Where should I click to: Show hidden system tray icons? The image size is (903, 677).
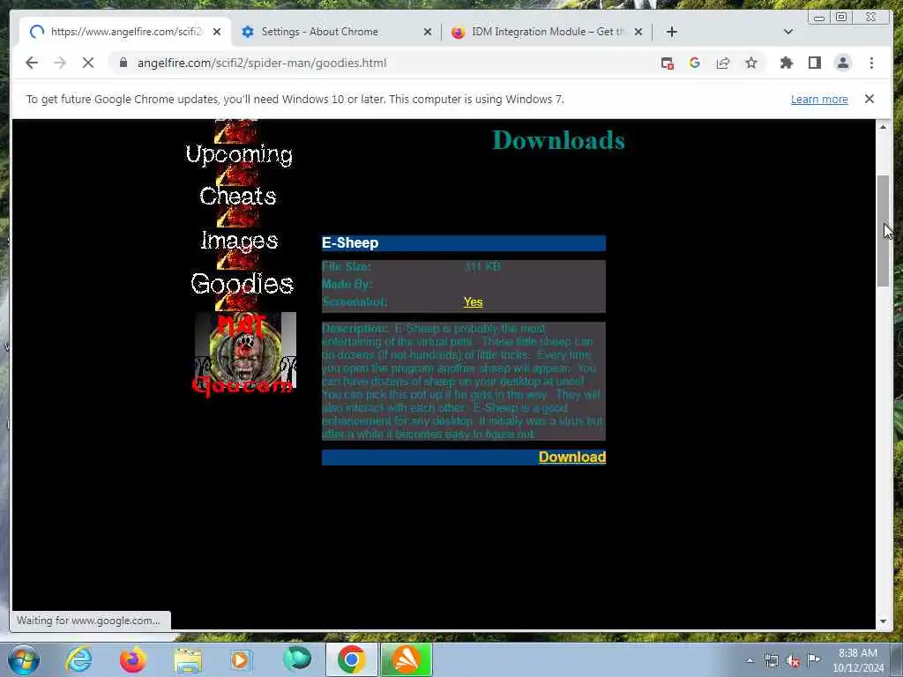[750, 661]
